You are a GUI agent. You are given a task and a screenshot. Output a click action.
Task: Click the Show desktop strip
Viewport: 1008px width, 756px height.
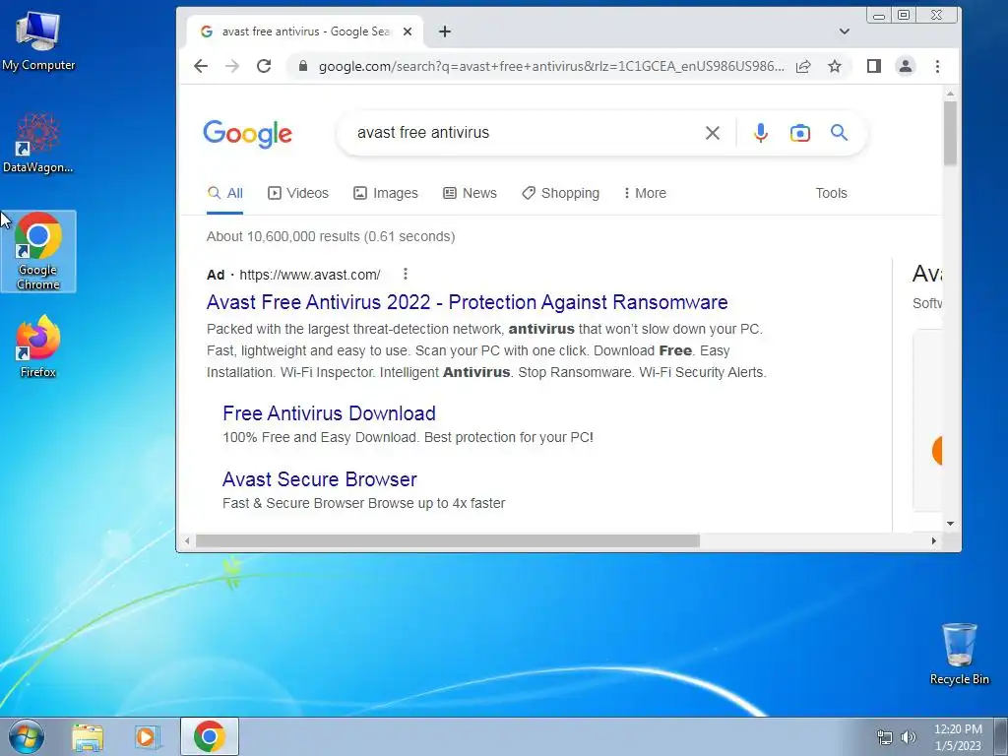1001,736
